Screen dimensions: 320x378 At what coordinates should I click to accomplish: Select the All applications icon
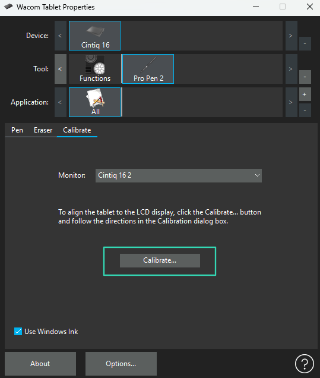pos(94,102)
